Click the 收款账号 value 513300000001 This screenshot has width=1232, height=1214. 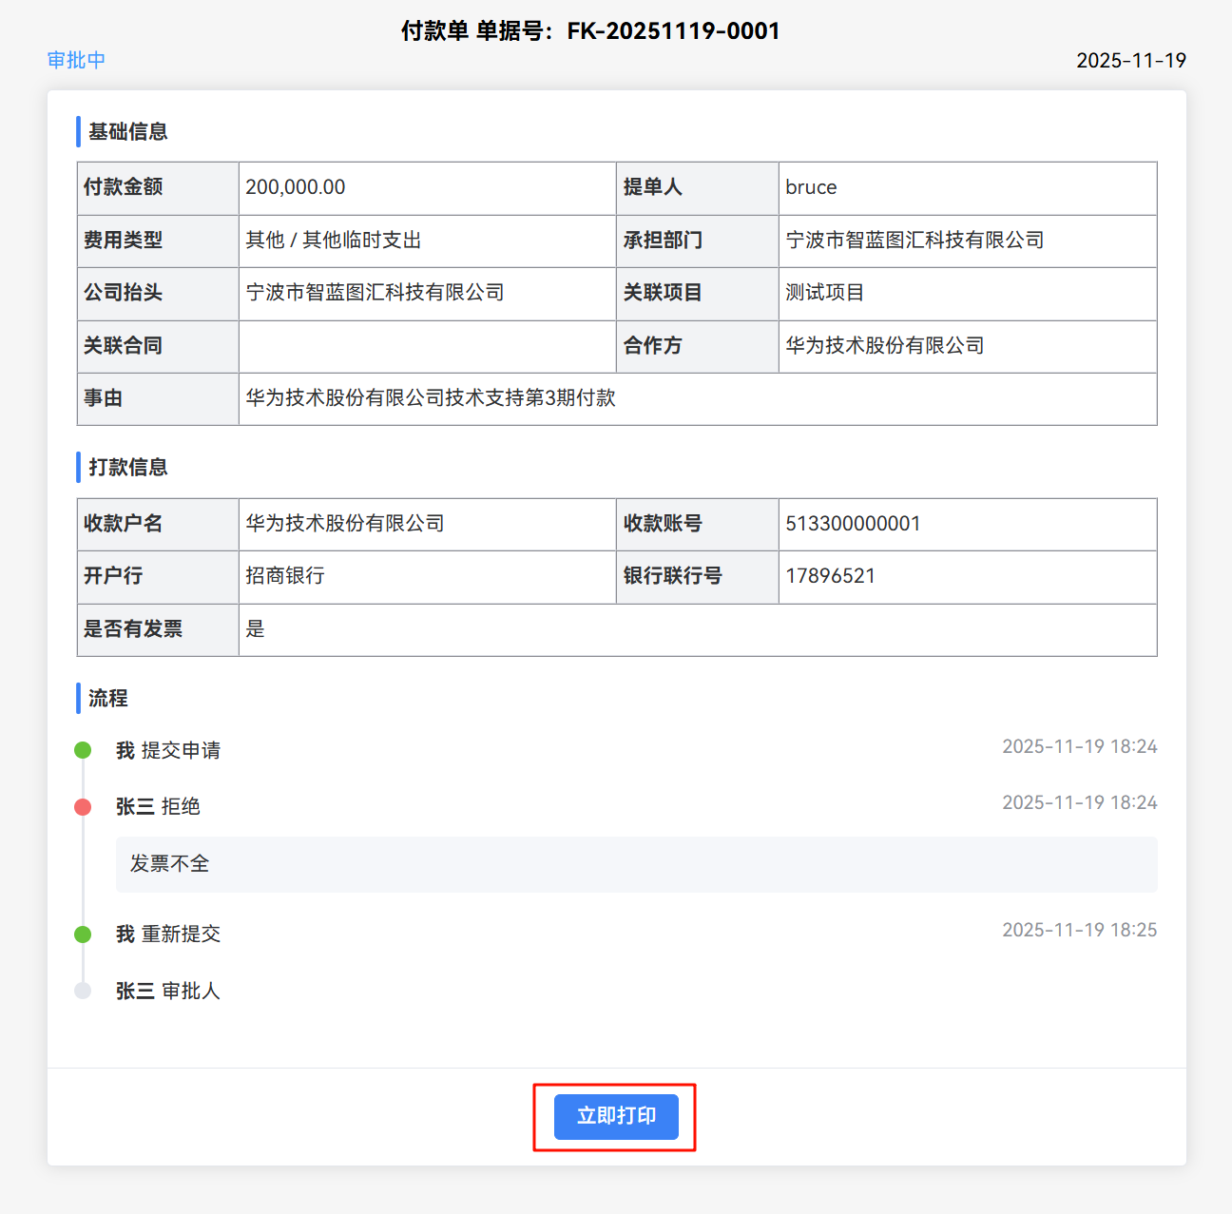pos(853,524)
